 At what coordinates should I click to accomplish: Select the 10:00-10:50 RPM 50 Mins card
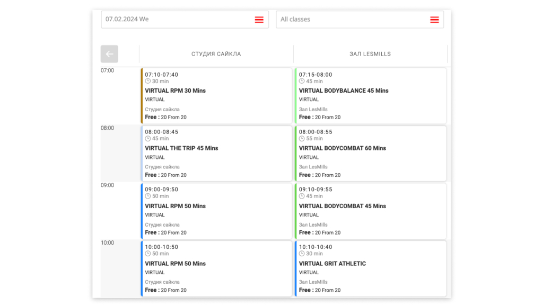216,268
